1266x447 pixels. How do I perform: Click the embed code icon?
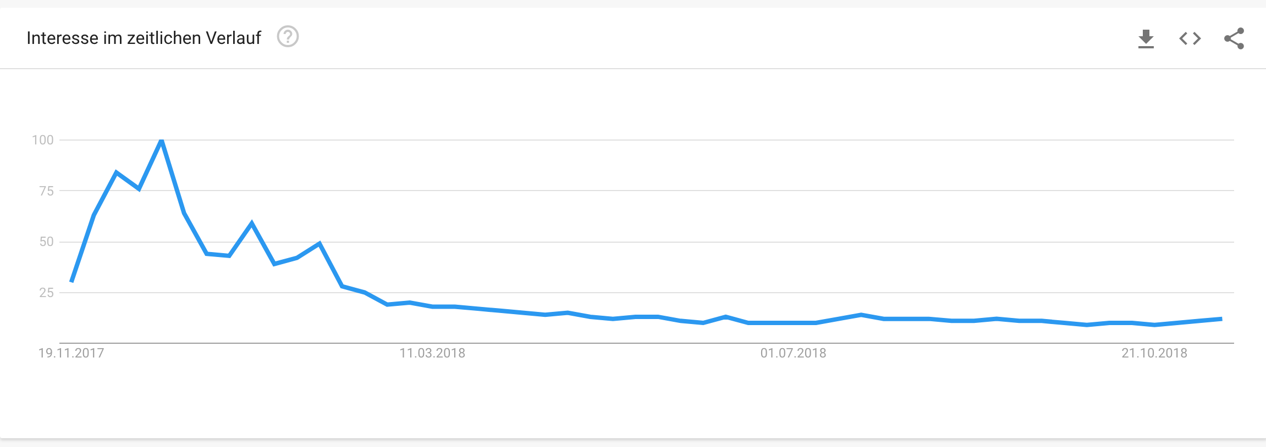[1190, 38]
